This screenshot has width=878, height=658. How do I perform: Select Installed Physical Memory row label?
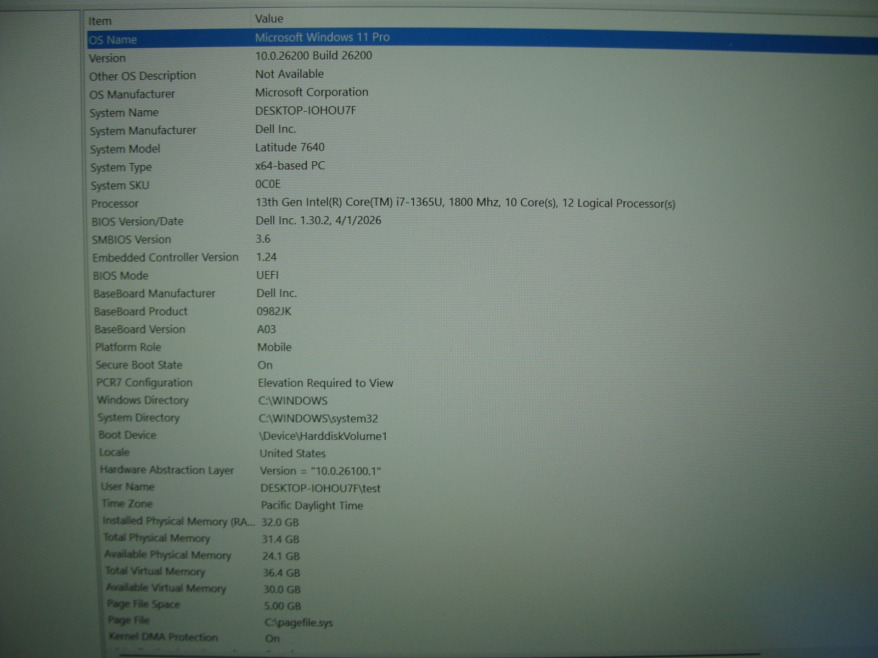pos(178,521)
